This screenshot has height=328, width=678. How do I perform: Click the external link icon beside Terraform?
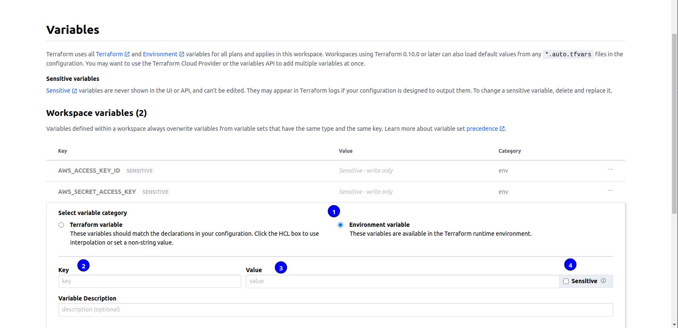coord(127,54)
